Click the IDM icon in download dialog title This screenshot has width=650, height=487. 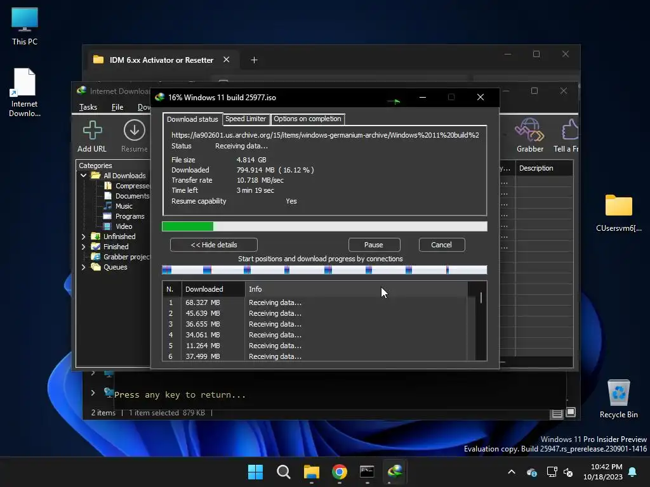(159, 97)
